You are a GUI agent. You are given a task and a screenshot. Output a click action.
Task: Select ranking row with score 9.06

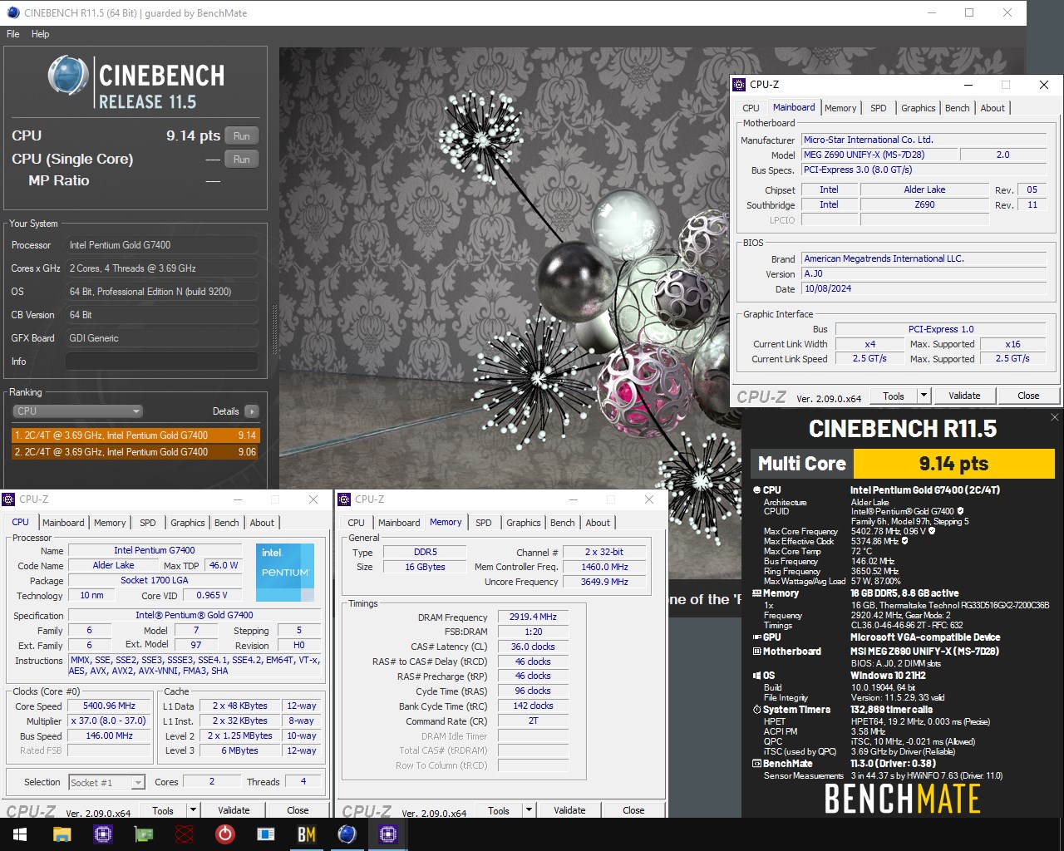point(135,452)
